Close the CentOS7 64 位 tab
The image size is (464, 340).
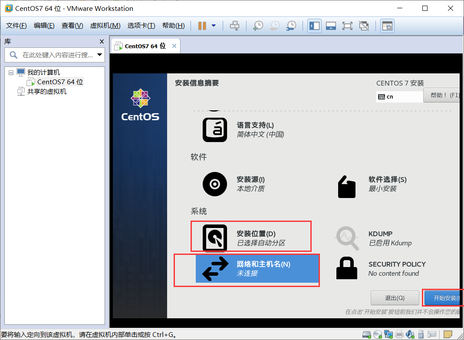click(174, 46)
